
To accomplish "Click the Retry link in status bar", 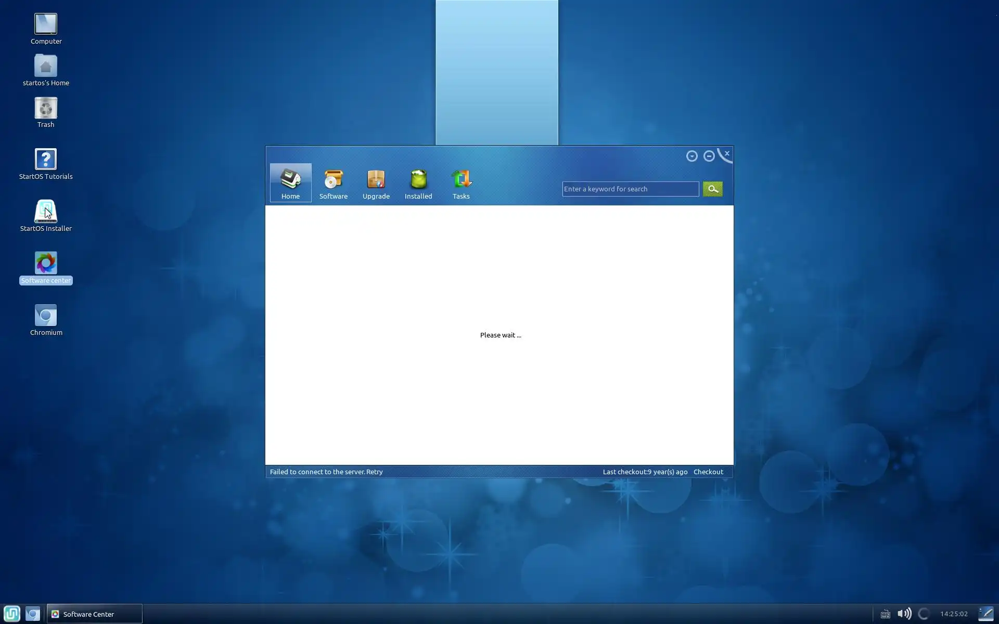I will pos(374,472).
